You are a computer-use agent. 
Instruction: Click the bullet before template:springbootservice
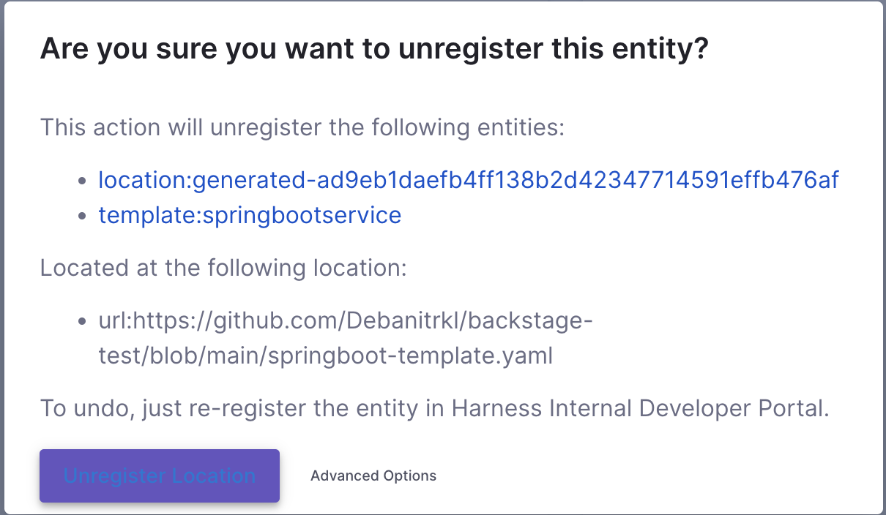pos(83,217)
